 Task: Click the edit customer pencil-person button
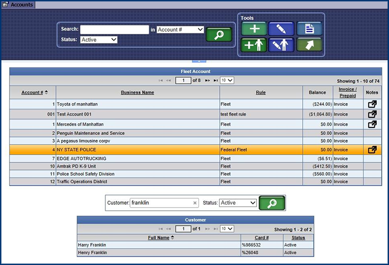click(282, 45)
